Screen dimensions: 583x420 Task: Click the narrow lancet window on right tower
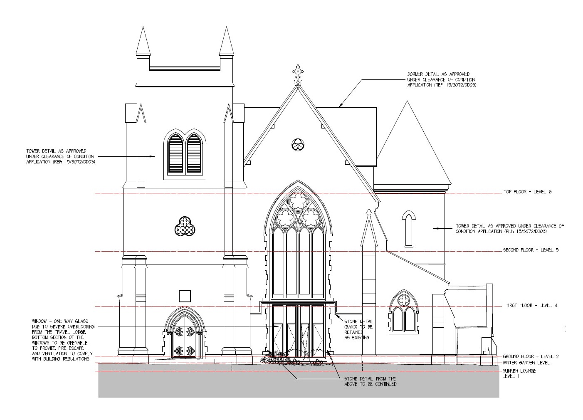(408, 230)
